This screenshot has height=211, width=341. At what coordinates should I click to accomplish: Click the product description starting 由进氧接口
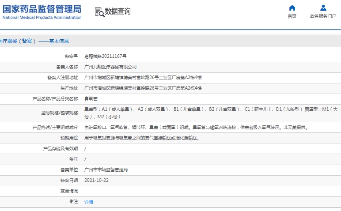click(x=197, y=128)
